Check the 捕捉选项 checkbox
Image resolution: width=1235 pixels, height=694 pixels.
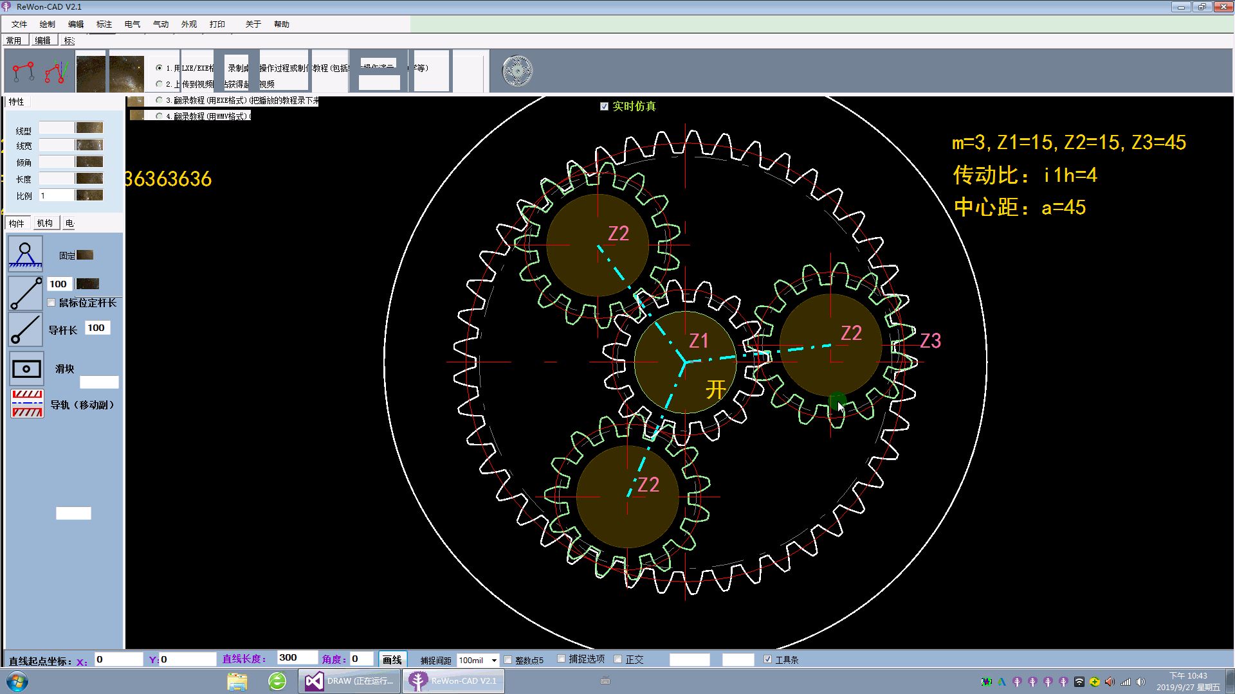[562, 659]
